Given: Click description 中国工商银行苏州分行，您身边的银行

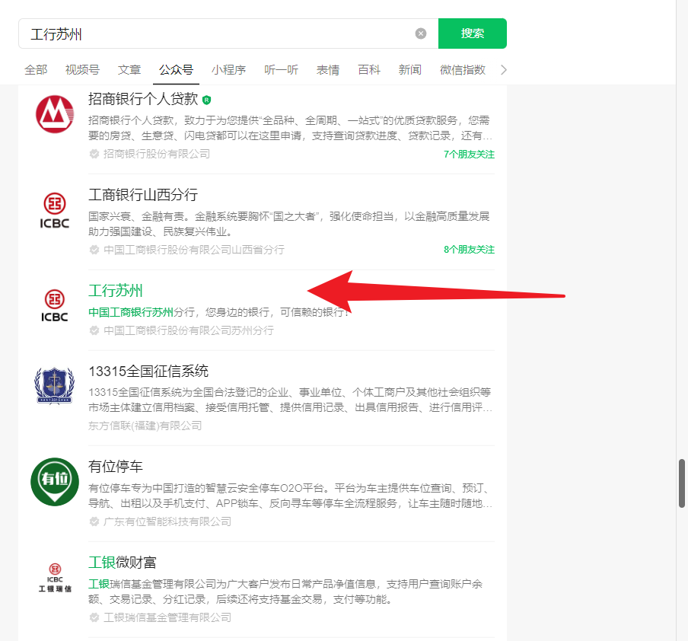Looking at the screenshot, I should tap(219, 312).
